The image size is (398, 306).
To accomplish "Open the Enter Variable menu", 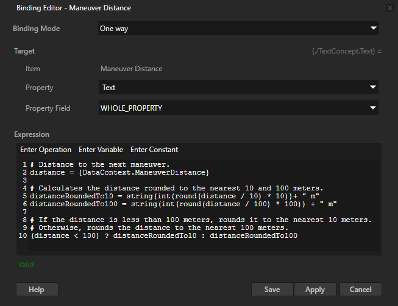I will [101, 150].
